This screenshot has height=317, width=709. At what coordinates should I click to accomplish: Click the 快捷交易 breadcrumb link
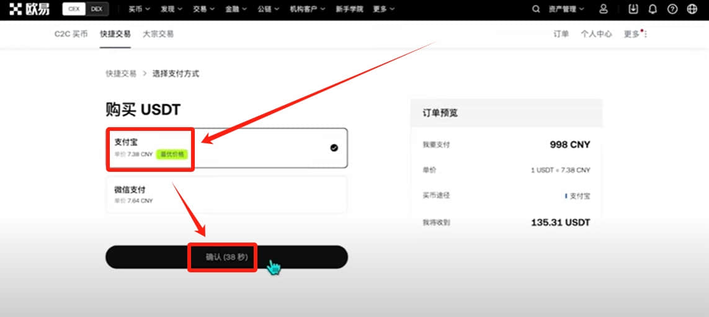point(121,74)
